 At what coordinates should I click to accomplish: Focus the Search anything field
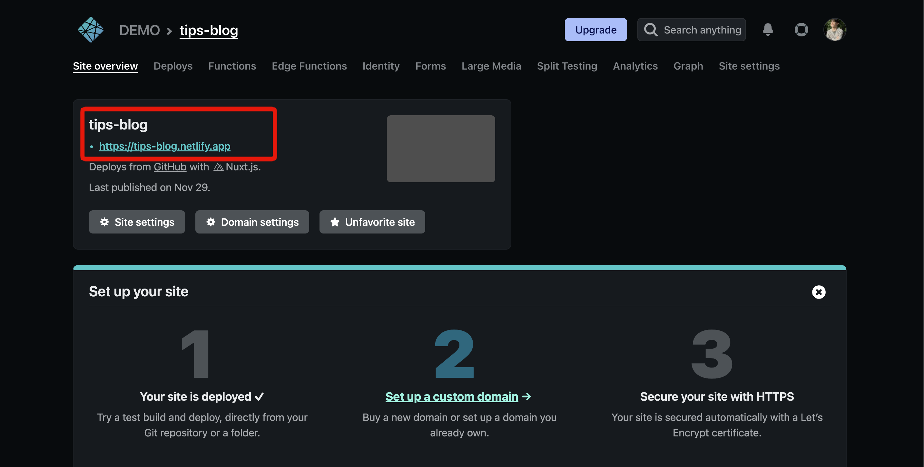click(691, 30)
